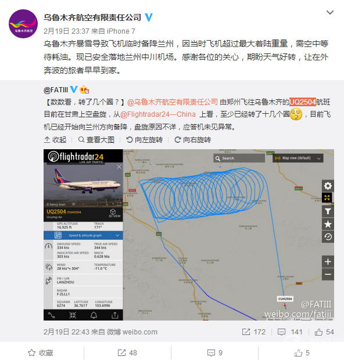Open the @Flightradar24---China mention link
Viewport: 344px width, 360px height.
[x=158, y=114]
